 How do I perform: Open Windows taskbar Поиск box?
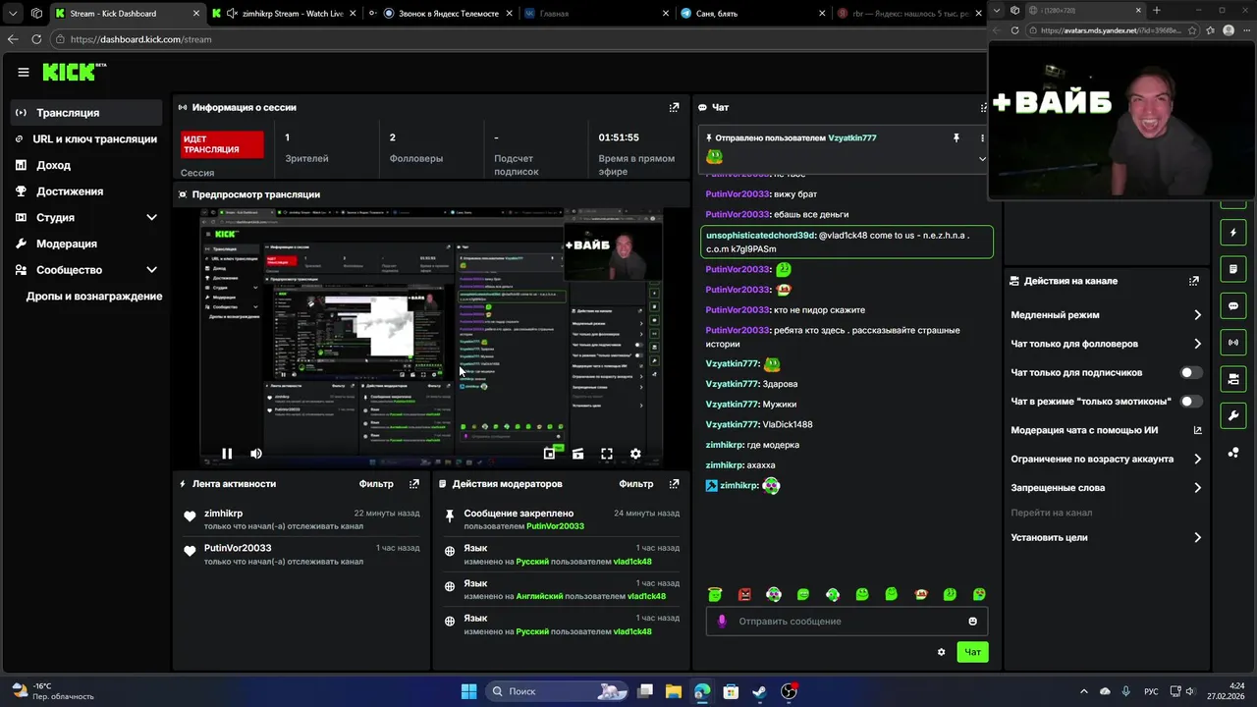(x=557, y=691)
